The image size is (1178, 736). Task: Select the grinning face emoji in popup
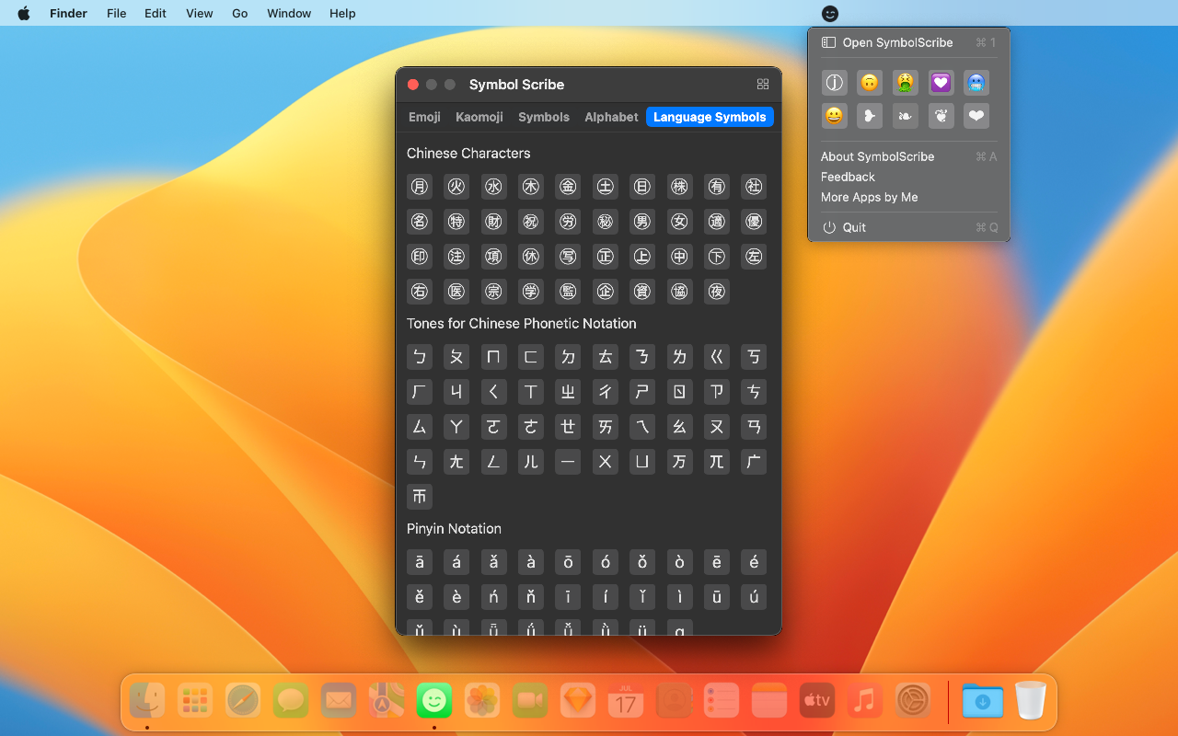point(834,116)
